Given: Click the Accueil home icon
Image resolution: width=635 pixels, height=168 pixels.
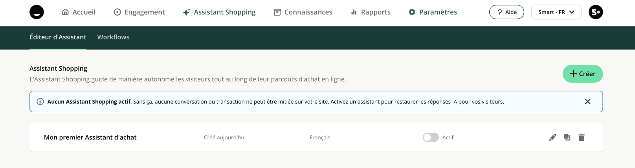Looking at the screenshot, I should click(66, 12).
